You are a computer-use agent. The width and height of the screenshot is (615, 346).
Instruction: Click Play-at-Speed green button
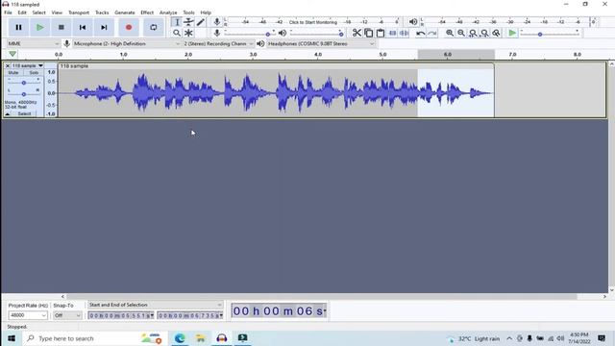click(x=512, y=33)
